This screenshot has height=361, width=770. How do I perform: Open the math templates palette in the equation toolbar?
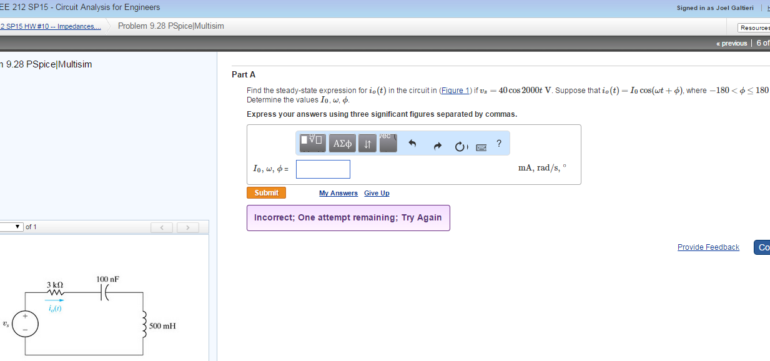click(x=312, y=143)
